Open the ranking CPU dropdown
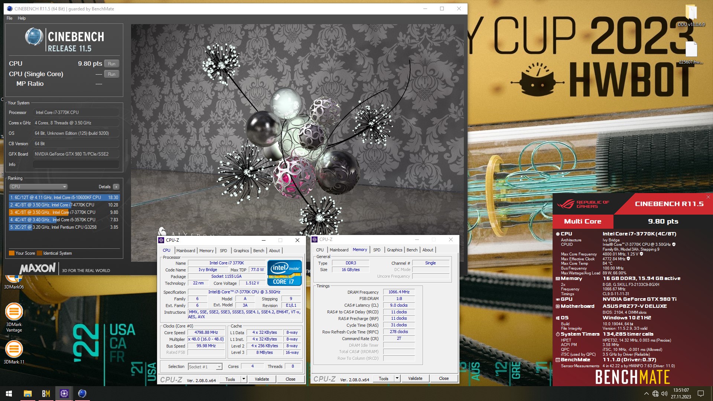 coord(38,187)
